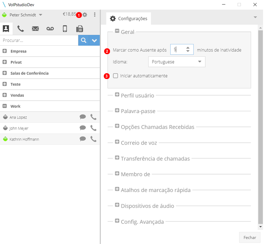Call Kathrin Hoffmann

pos(93,139)
